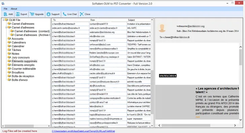245x133 pixels.
Task: Select email with subject Des télécoms performante
Action: point(101,86)
